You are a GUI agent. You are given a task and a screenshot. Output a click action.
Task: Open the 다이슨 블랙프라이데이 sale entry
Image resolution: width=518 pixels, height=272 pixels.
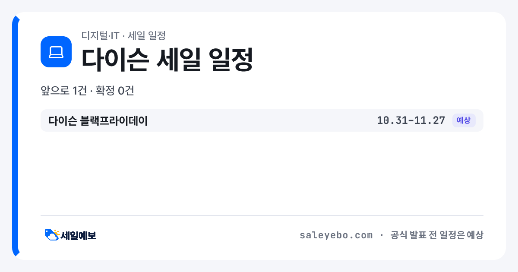pyautogui.click(x=262, y=120)
